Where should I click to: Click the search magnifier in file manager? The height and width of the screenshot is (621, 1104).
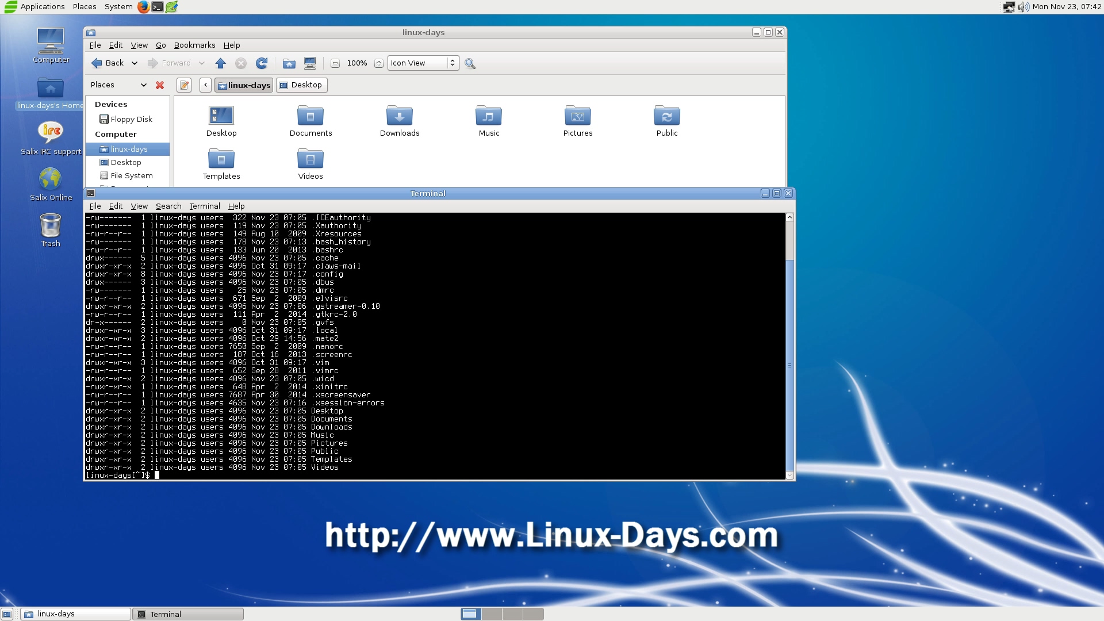pos(470,63)
